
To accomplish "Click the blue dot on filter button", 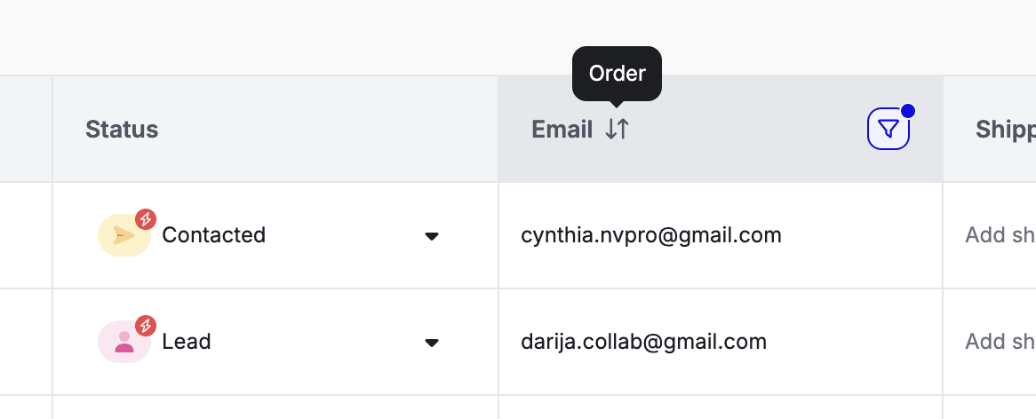I will [x=908, y=111].
